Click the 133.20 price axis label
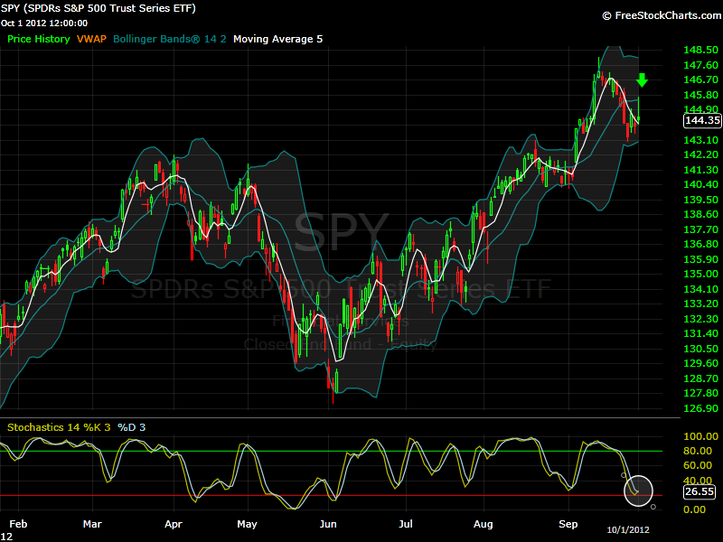Image resolution: width=723 pixels, height=542 pixels. coord(700,304)
